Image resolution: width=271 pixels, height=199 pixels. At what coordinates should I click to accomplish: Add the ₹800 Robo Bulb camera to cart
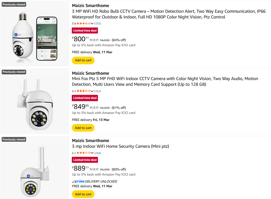point(83,60)
